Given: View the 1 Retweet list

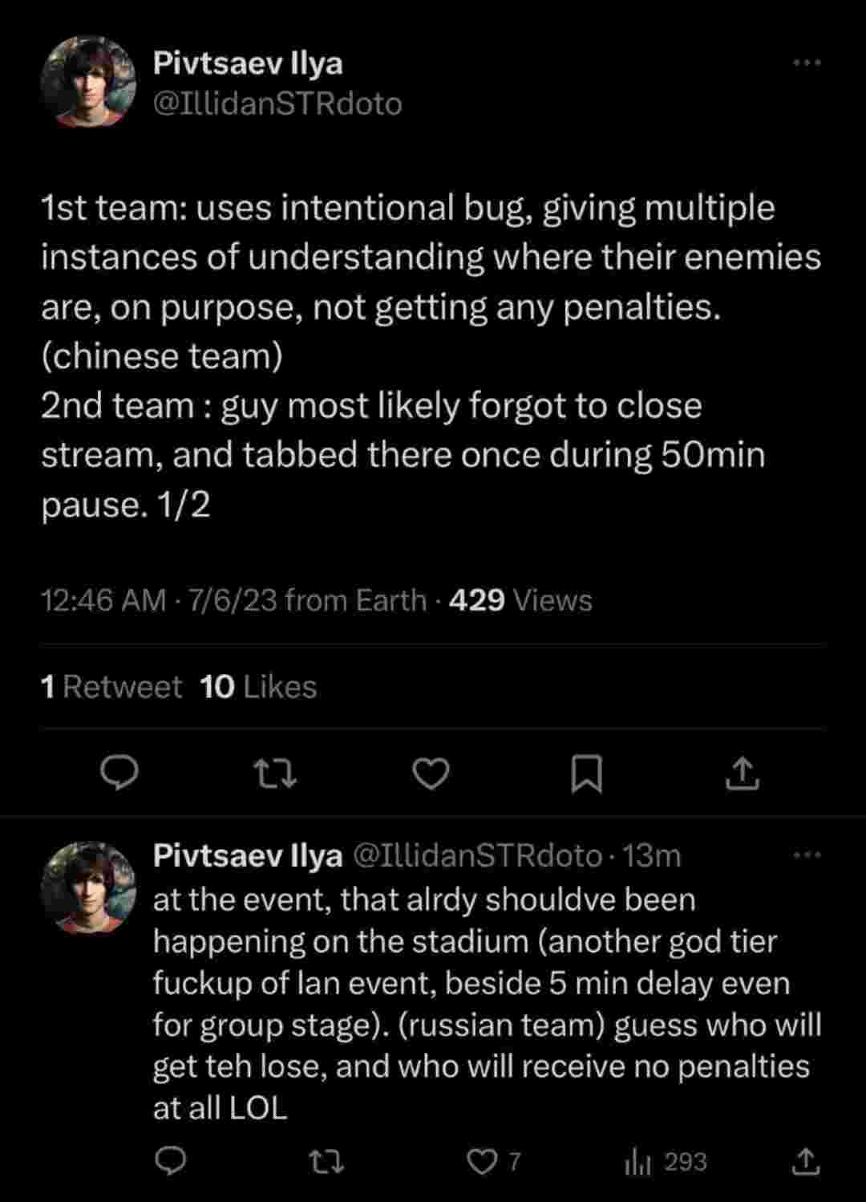Looking at the screenshot, I should click(111, 687).
